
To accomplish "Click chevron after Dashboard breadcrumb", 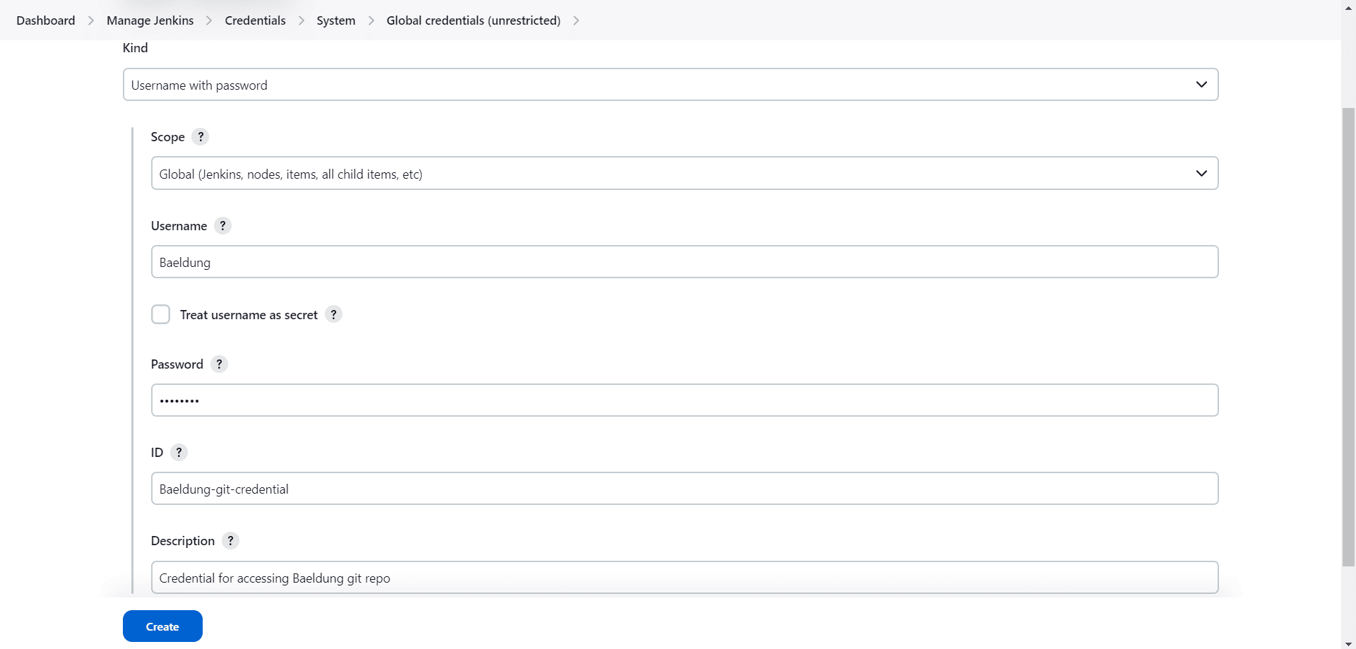I will [x=91, y=20].
